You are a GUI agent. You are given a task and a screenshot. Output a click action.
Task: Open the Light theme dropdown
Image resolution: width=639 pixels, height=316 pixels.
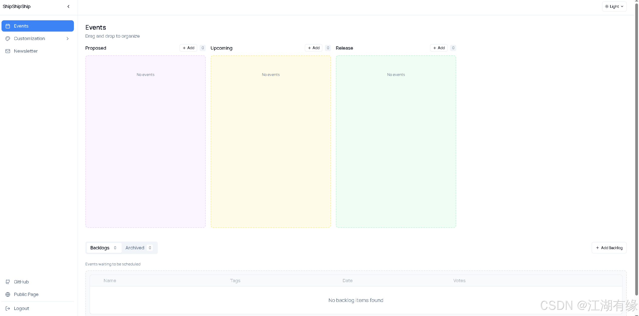(614, 7)
